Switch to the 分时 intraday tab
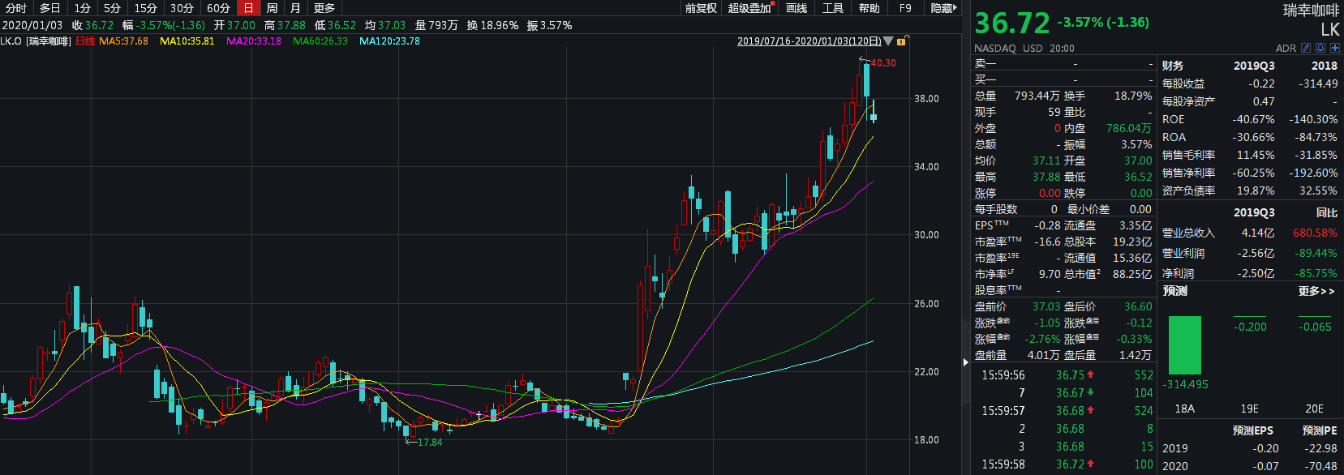Viewport: 1344px width, 475px height. (x=16, y=8)
